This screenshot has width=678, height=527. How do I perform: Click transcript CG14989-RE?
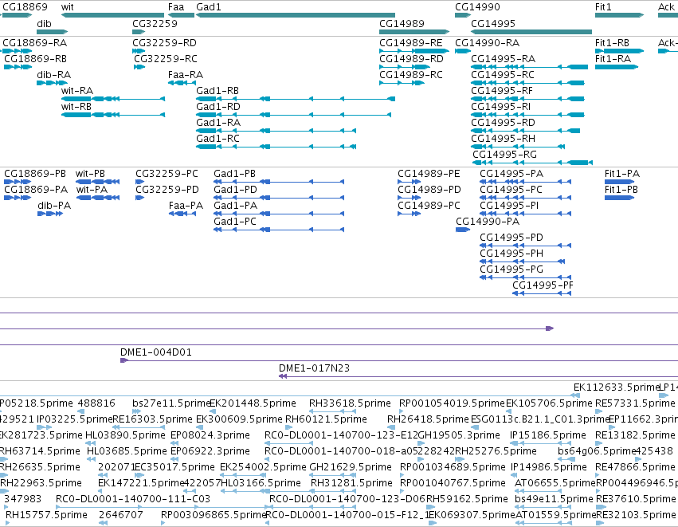[x=414, y=51]
